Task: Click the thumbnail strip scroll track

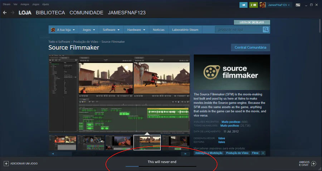Action: pyautogui.click(x=119, y=154)
